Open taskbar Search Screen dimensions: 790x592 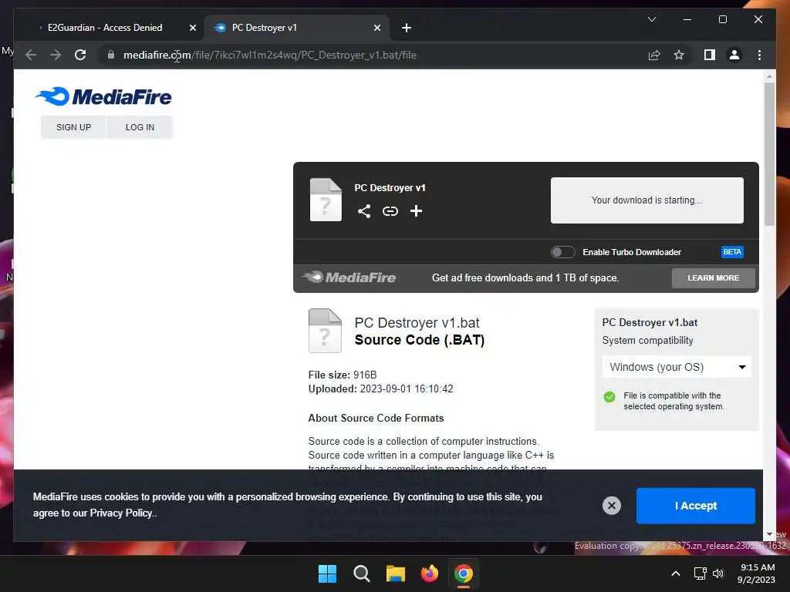[x=361, y=573]
